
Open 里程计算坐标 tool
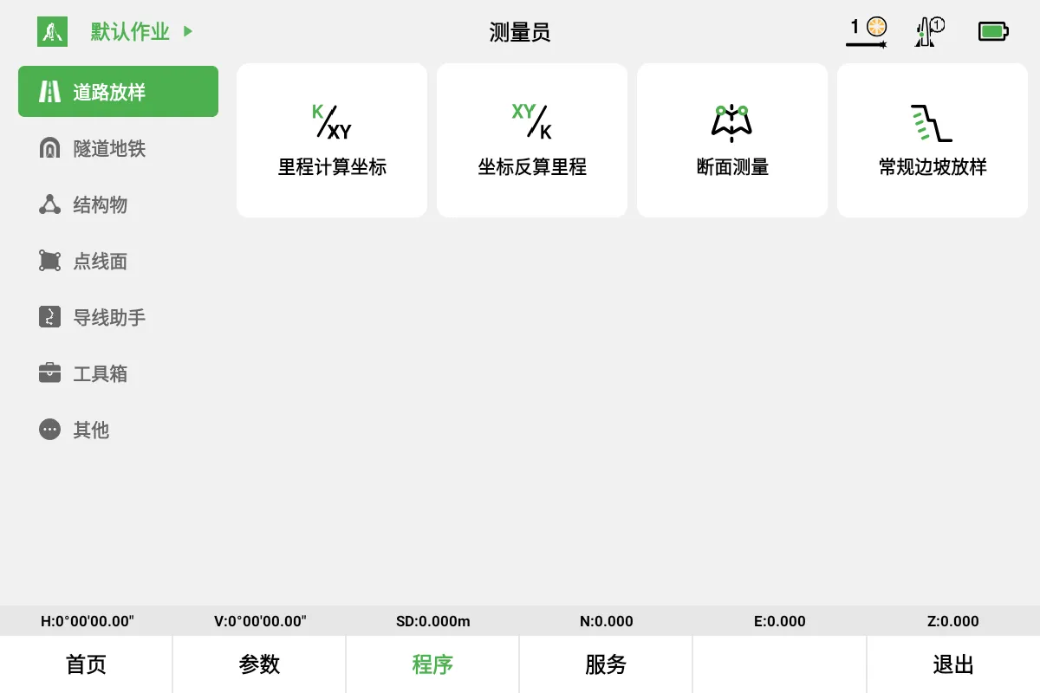pos(332,140)
